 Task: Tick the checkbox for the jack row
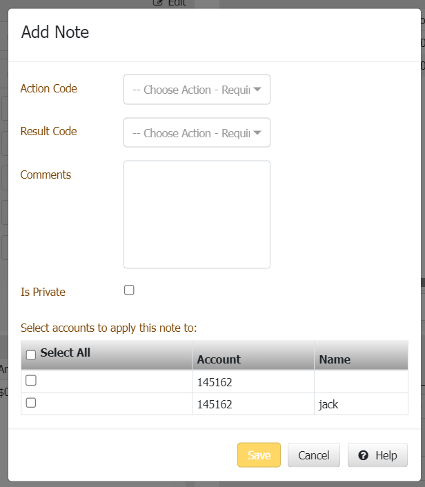31,403
